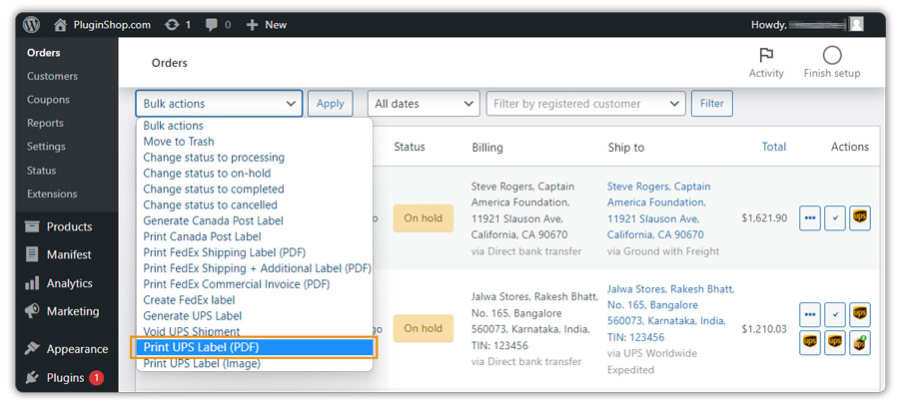Click the UPS icon on Steve Rogers order

coord(860,218)
